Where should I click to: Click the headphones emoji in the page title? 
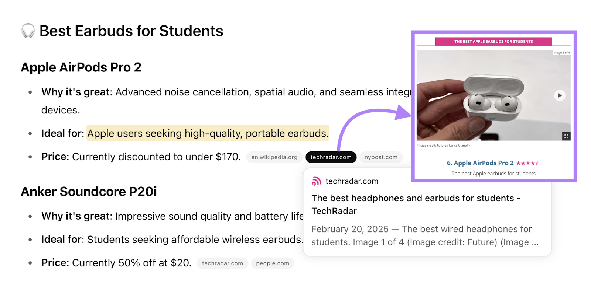(27, 31)
